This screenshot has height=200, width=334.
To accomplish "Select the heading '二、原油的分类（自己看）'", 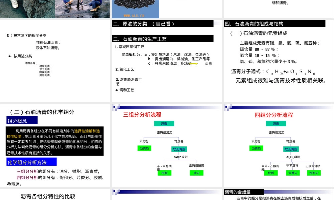I will click(x=163, y=24).
